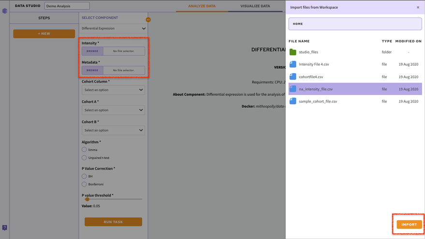This screenshot has width=425, height=239.
Task: Click the STEPS panel header
Action: click(x=44, y=18)
